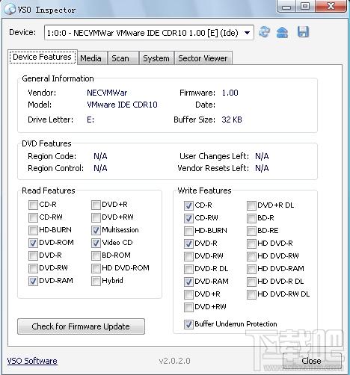Toggle the DVD+R DL write checkbox
Screen dimensions: 350x375
[x=251, y=205]
